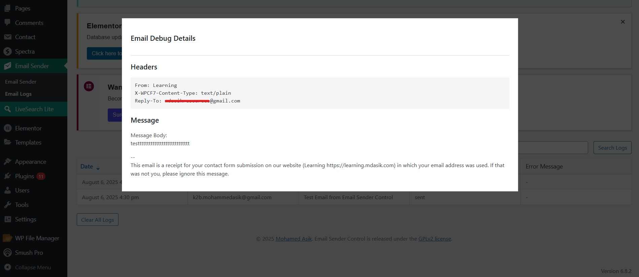Click the search logs input field
The height and width of the screenshot is (277, 639).
(553, 148)
